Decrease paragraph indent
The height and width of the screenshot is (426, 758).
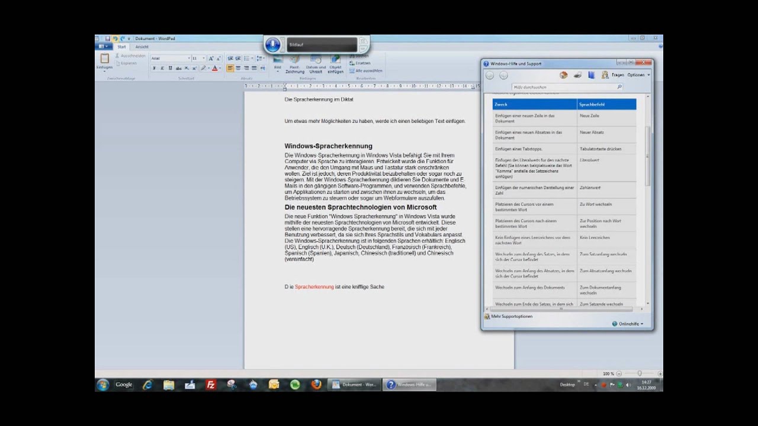[x=230, y=59]
